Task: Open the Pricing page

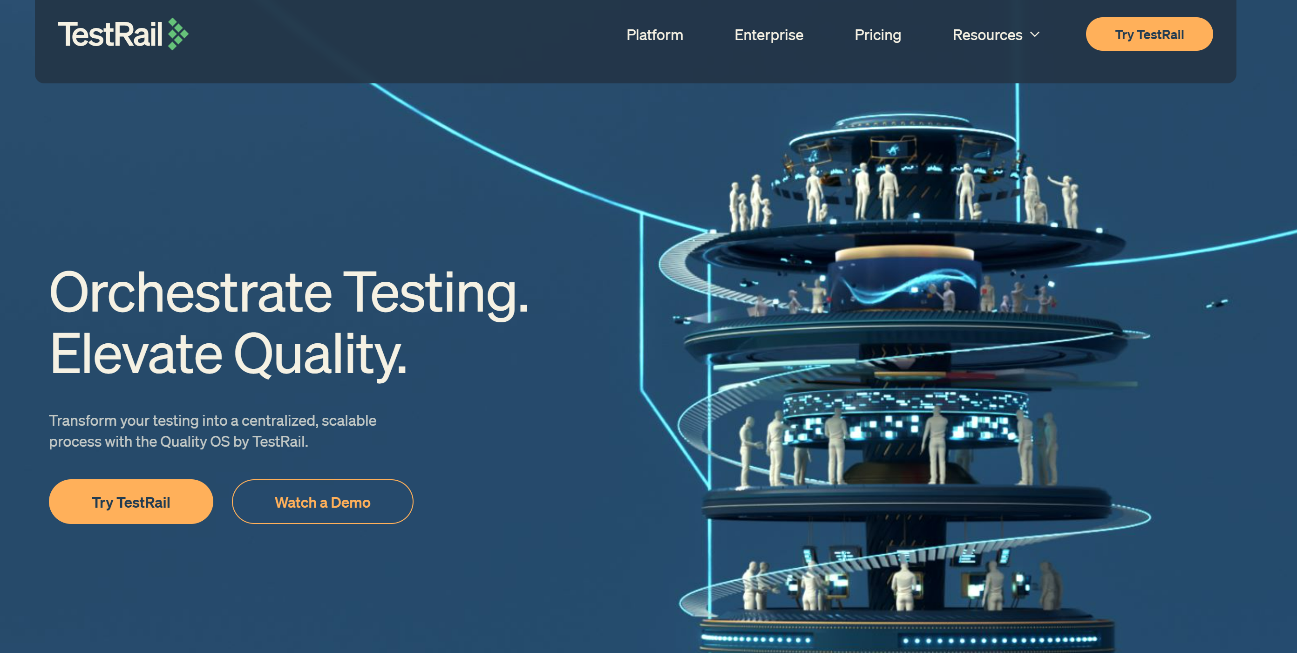Action: coord(877,35)
